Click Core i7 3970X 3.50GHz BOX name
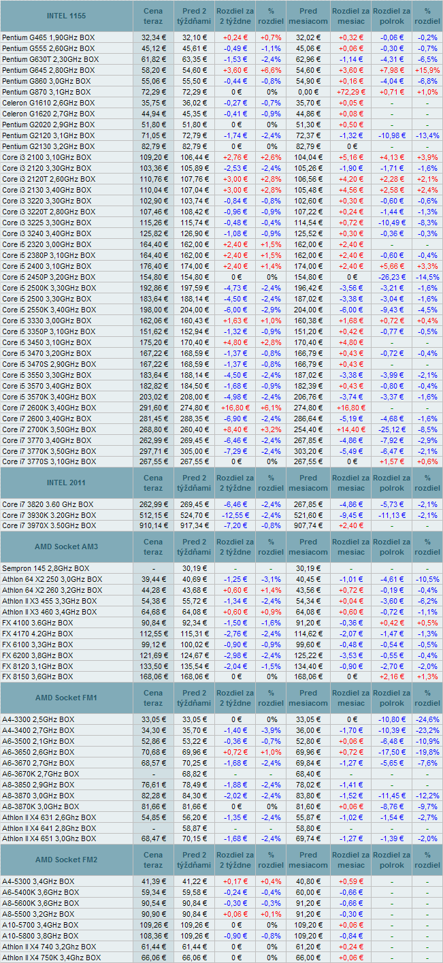The image size is (443, 963). click(48, 525)
